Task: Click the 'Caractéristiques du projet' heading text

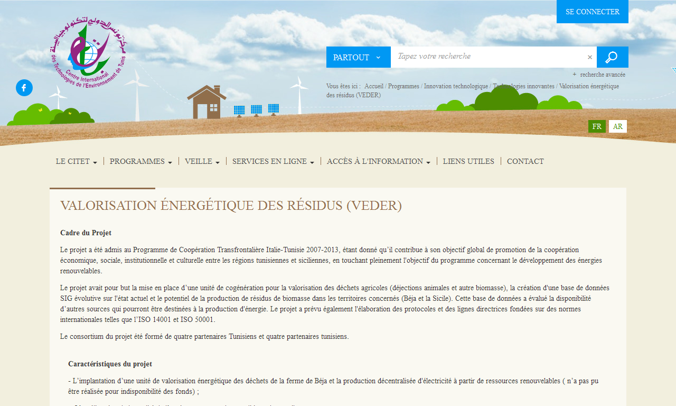Action: point(110,364)
